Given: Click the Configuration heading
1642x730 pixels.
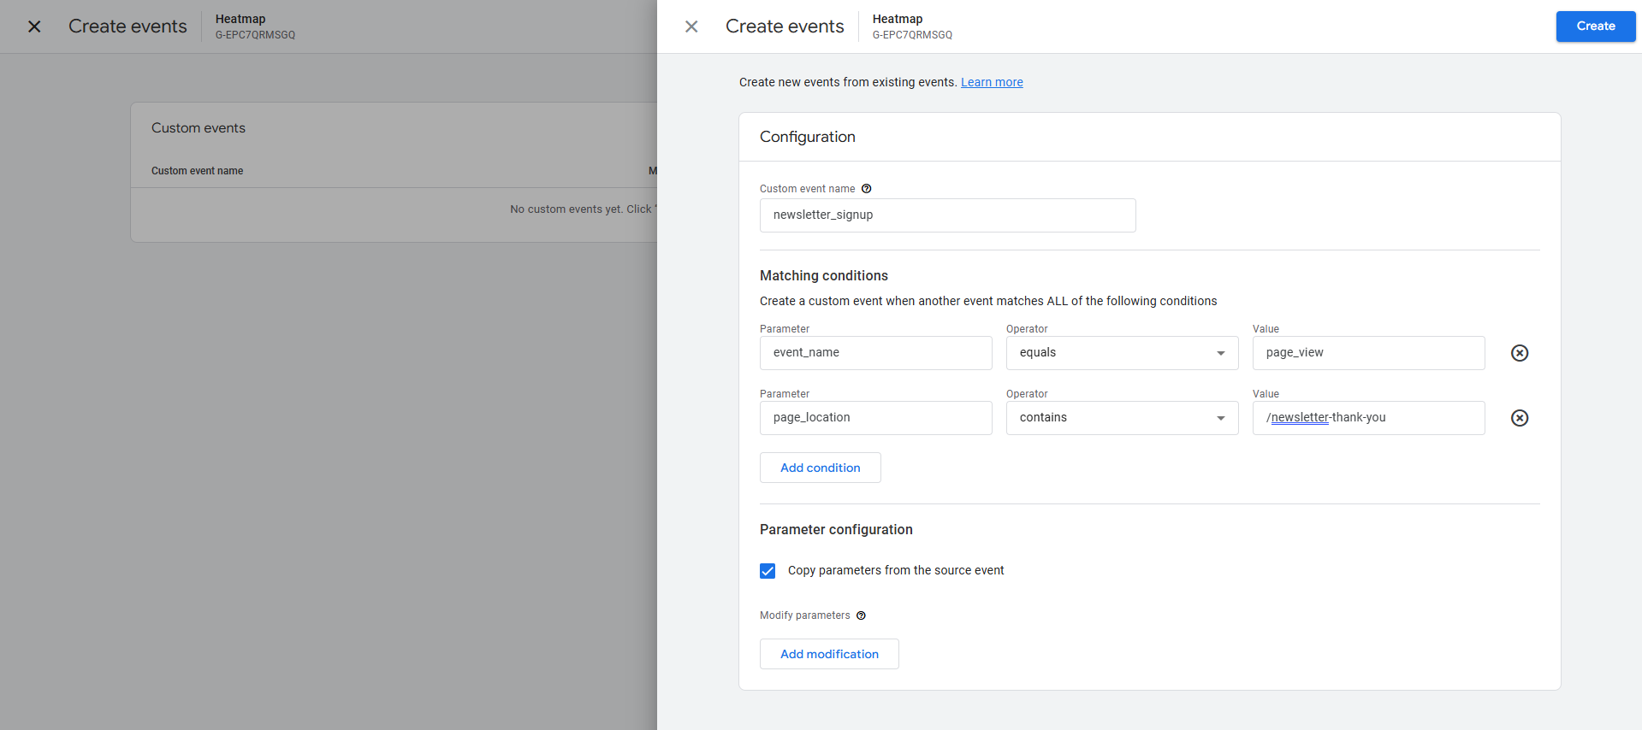Looking at the screenshot, I should [x=807, y=137].
